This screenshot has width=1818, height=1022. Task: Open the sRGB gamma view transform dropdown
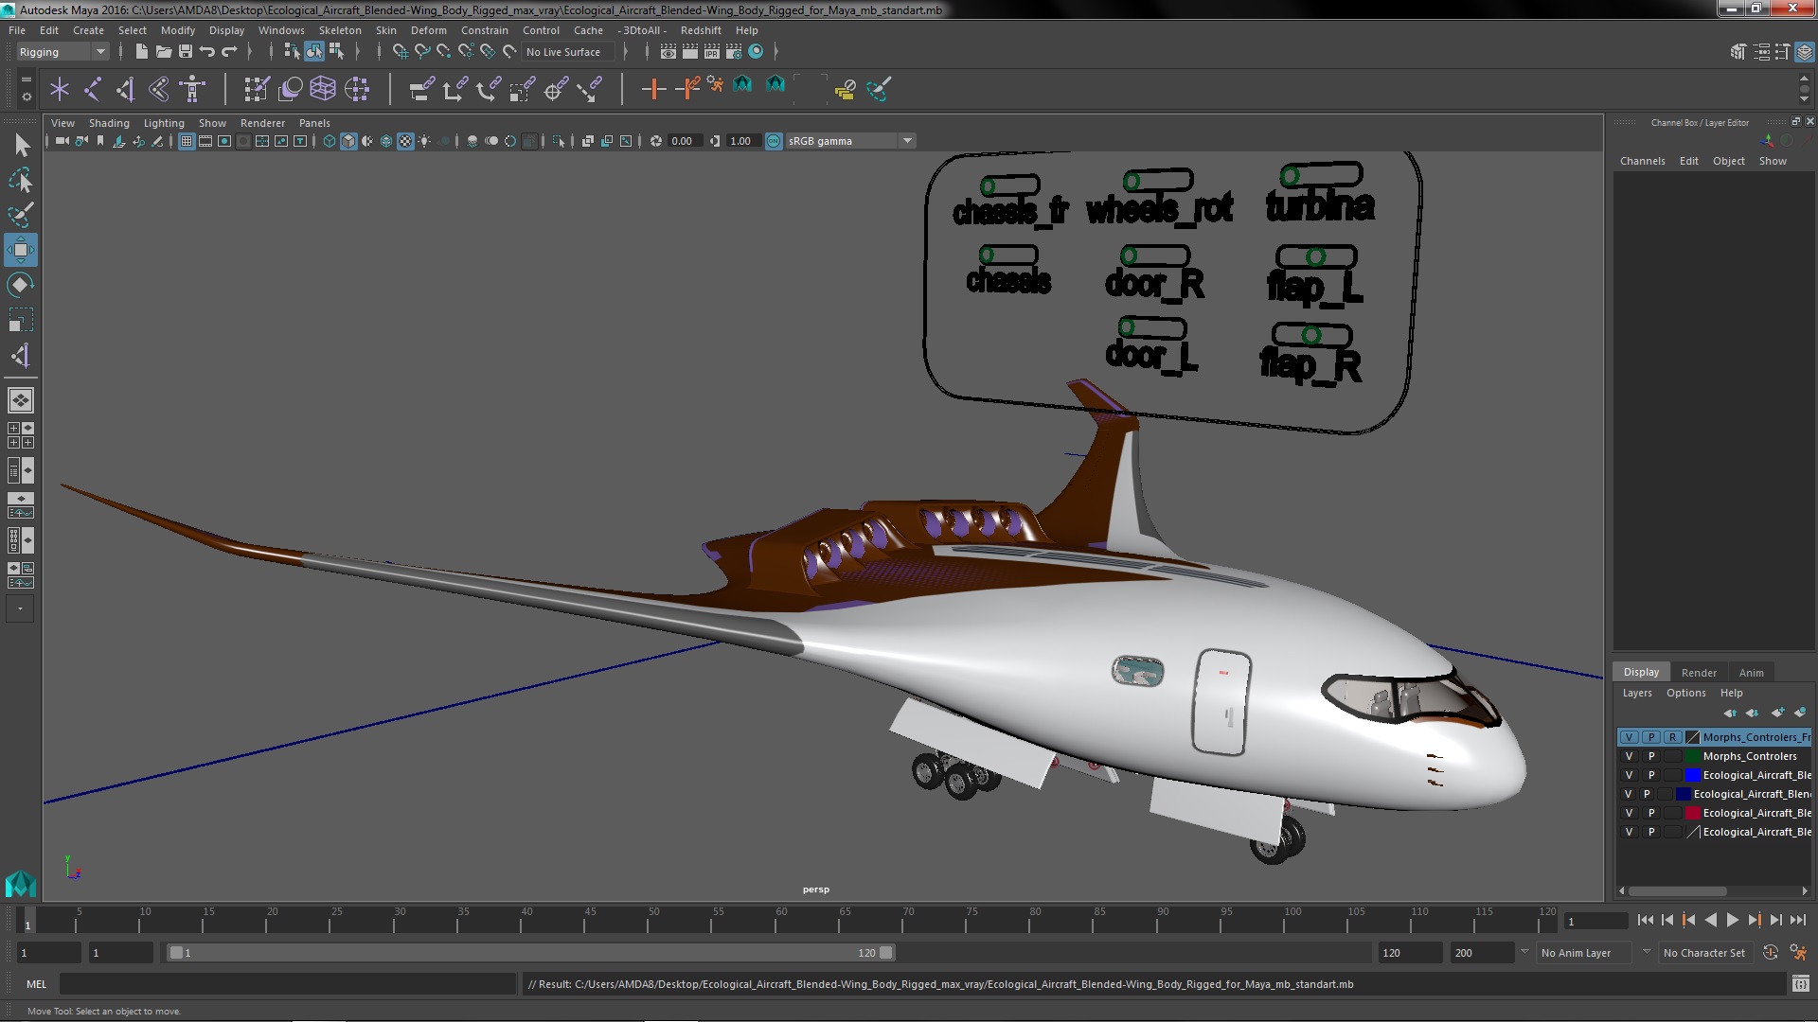pos(851,142)
